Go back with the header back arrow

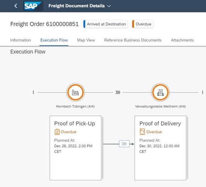(x=16, y=6)
